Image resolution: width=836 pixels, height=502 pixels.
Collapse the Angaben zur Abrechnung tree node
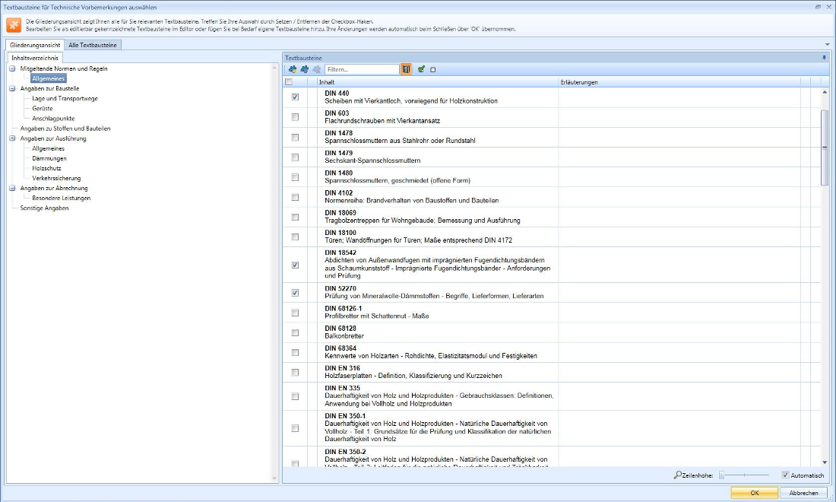(13, 188)
